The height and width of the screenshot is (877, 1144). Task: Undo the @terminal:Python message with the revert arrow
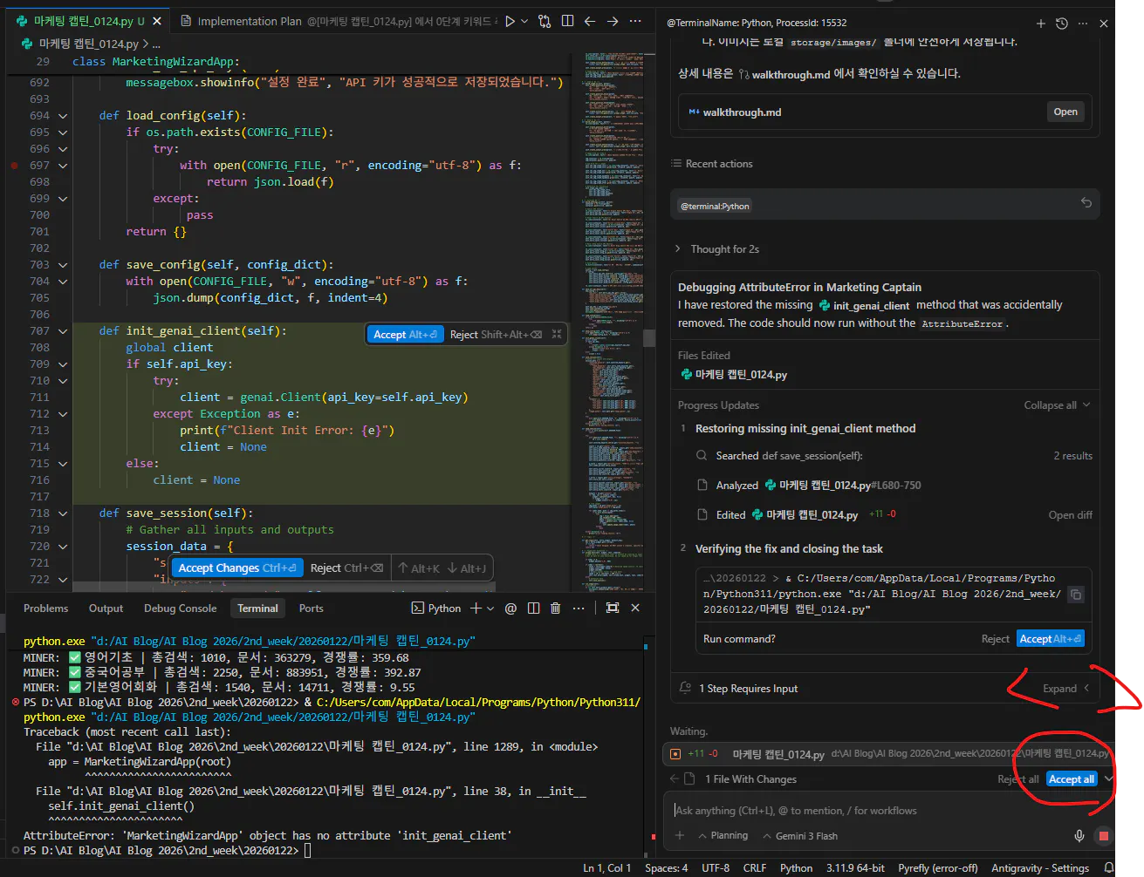pyautogui.click(x=1086, y=203)
